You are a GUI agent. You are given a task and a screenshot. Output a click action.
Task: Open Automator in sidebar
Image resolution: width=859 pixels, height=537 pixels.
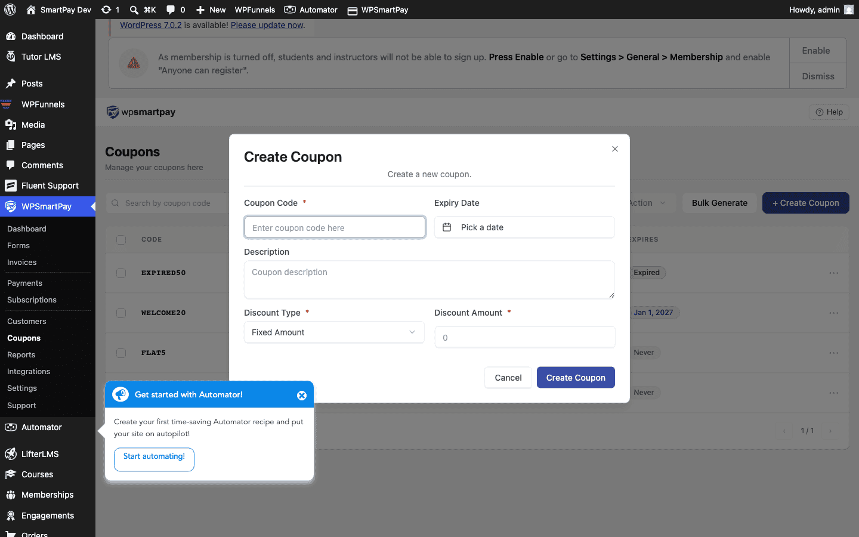[x=48, y=427]
